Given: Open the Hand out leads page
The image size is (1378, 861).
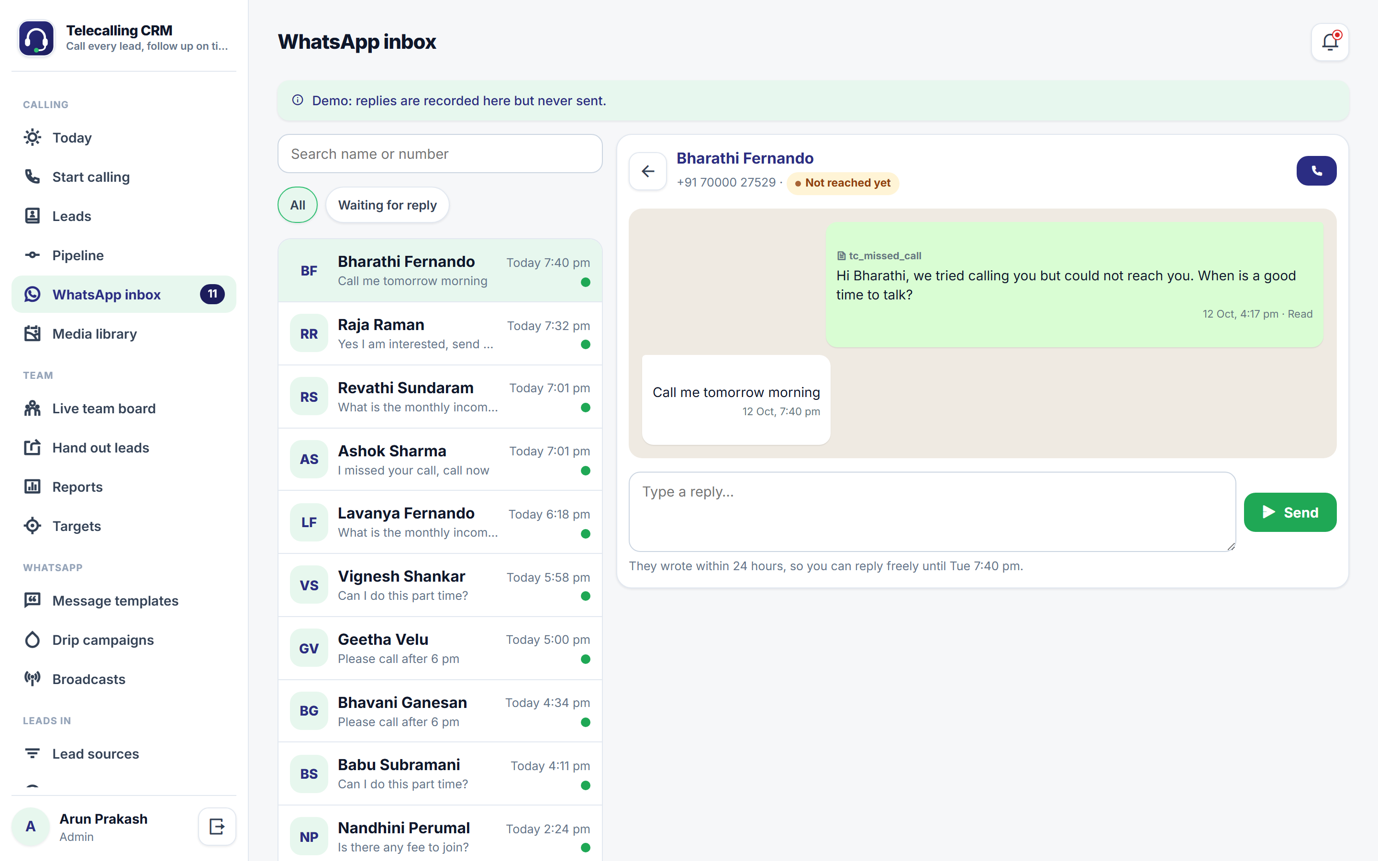Looking at the screenshot, I should pos(123,448).
